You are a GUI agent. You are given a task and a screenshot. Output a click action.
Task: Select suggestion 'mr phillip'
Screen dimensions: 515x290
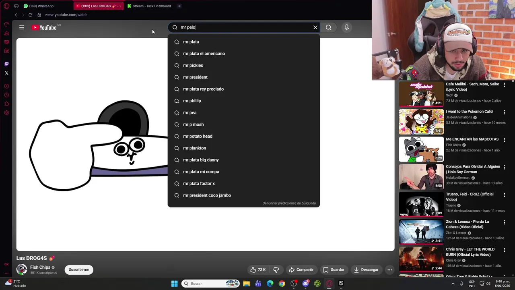[244, 101]
